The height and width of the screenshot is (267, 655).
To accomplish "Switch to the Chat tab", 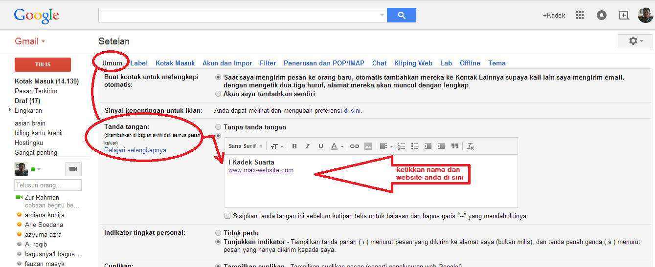I will [379, 63].
